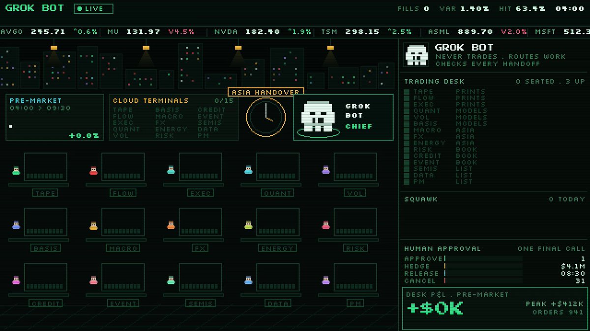The width and height of the screenshot is (590, 331).
Task: Click the HEDGE bar in Human Approval
Action: coord(483,266)
